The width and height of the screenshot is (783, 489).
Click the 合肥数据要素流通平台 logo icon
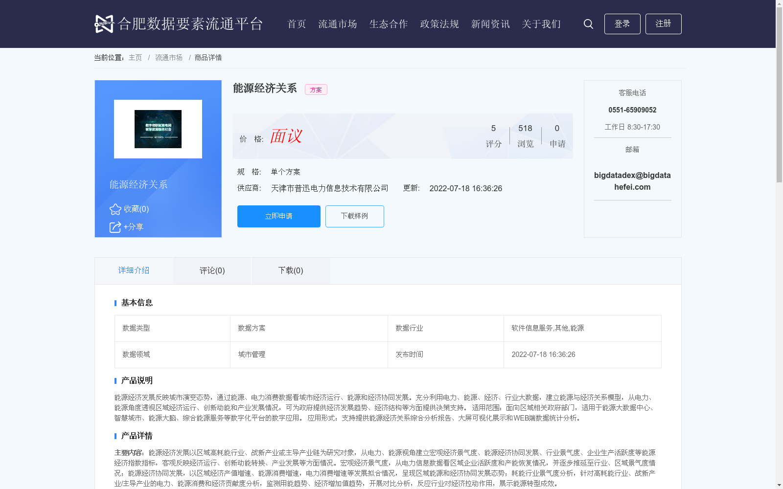tap(104, 23)
